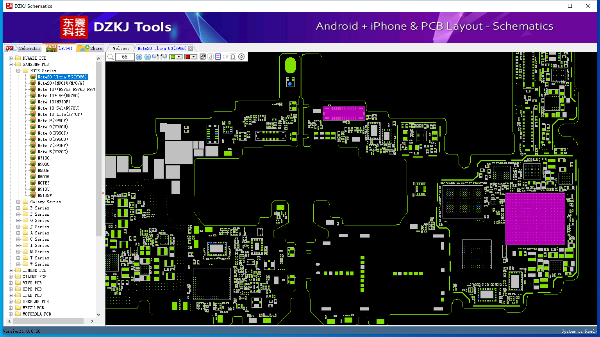The image size is (600, 337).
Task: Click the PADS icon beside Note 10 Sub(N970U)
Action: pos(33,108)
